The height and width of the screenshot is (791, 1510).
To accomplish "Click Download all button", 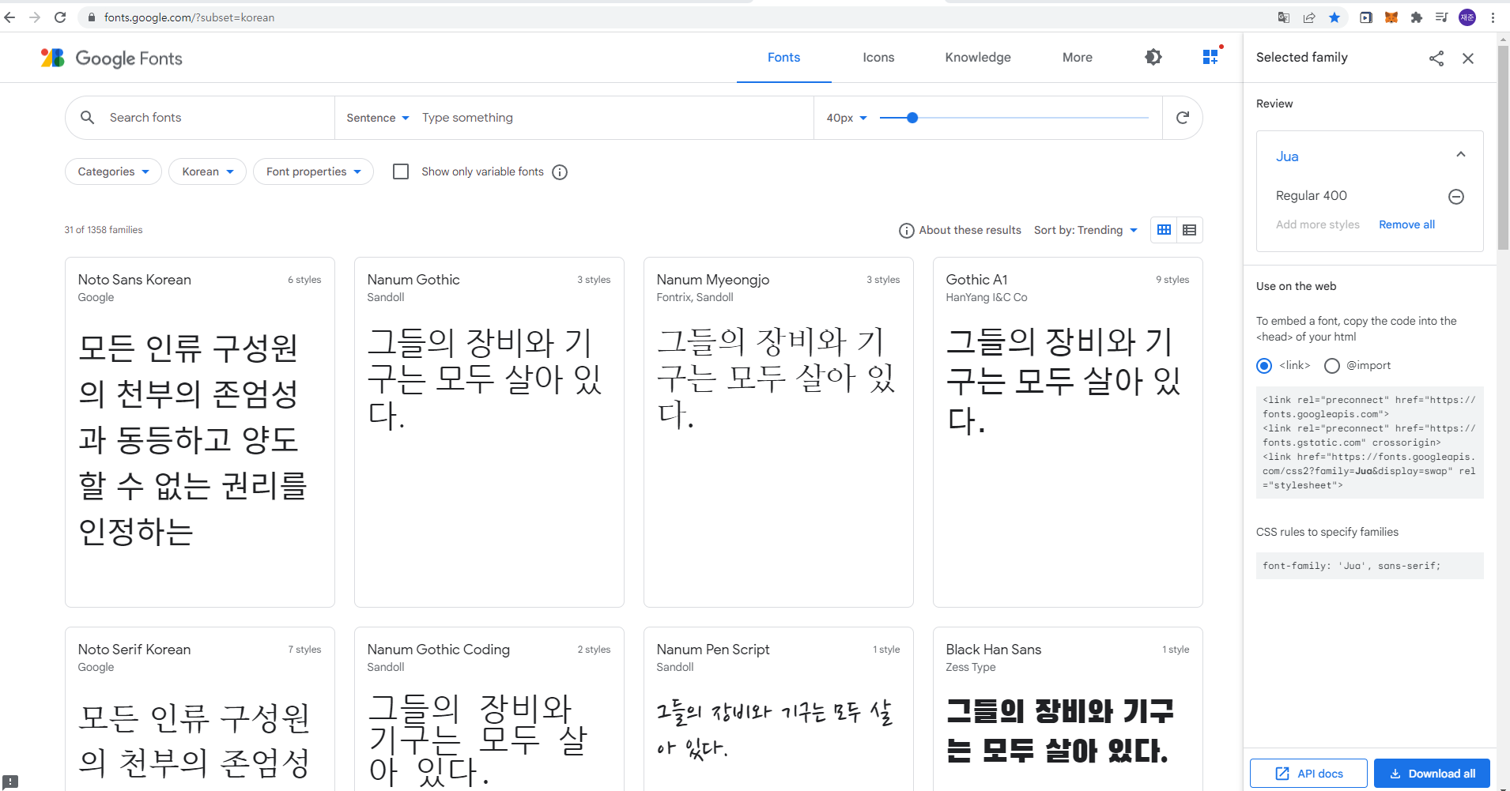I will click(x=1432, y=774).
